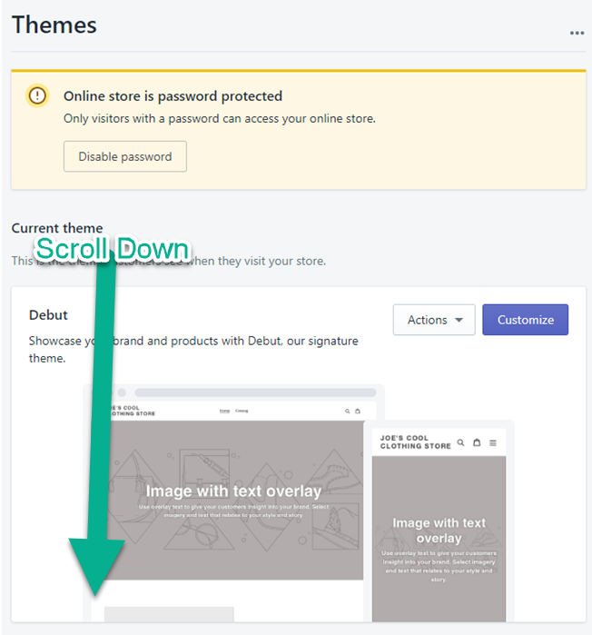This screenshot has height=635, width=592.
Task: Click Joe's Cool Clothing Store mobile logo
Action: (x=415, y=442)
